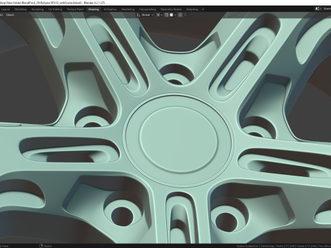Open the Compositing workspace tab
This screenshot has width=331, height=248.
pos(148,10)
